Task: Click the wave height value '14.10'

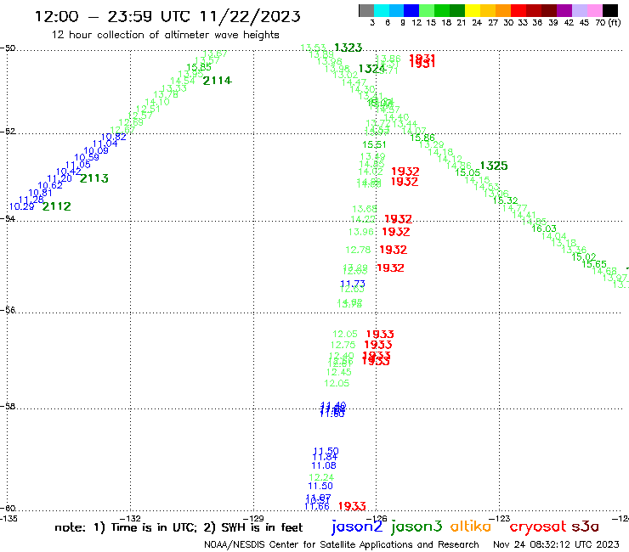Action: 157,102
